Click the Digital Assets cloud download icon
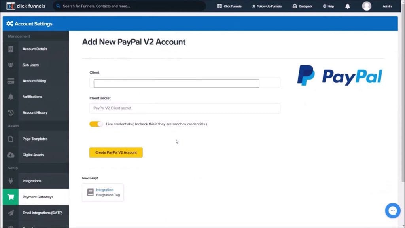Screen dimensions: 405x228 click(11, 155)
